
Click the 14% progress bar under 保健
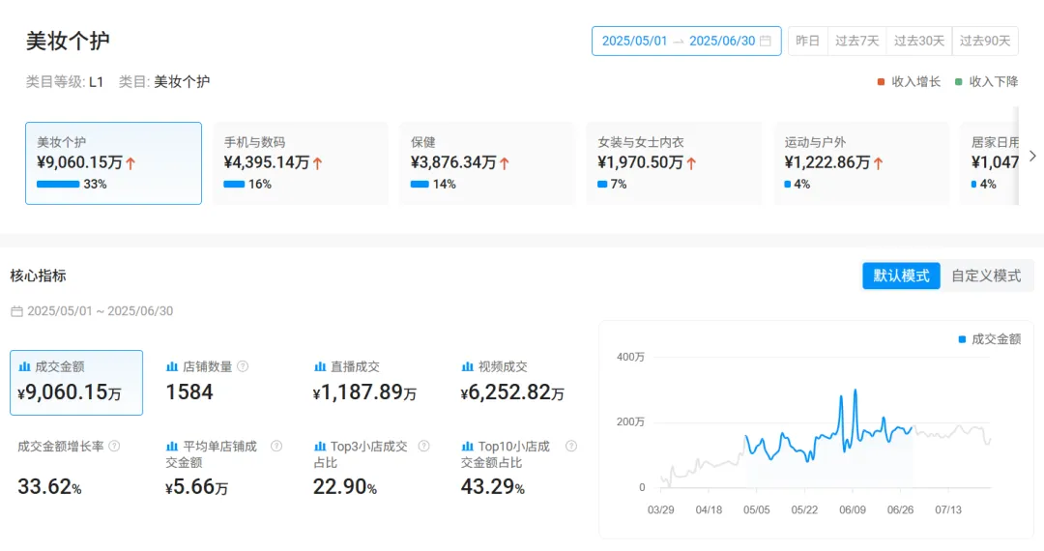[x=420, y=185]
